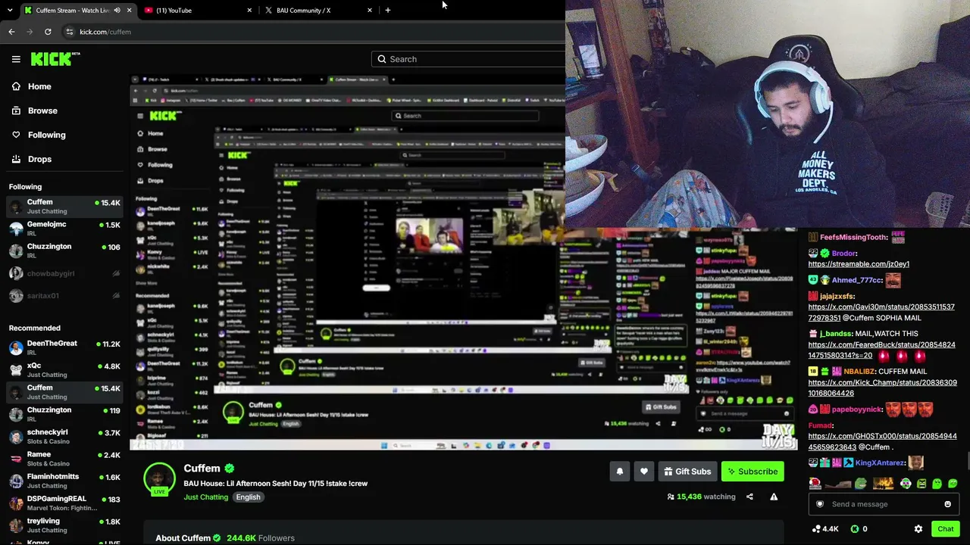The height and width of the screenshot is (545, 970).
Task: Open chat settings gear
Action: [918, 529]
